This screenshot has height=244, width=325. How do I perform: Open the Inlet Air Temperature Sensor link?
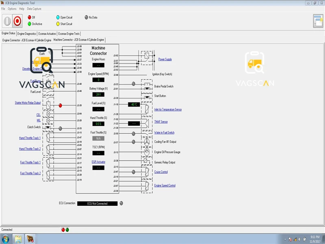pyautogui.click(x=168, y=109)
